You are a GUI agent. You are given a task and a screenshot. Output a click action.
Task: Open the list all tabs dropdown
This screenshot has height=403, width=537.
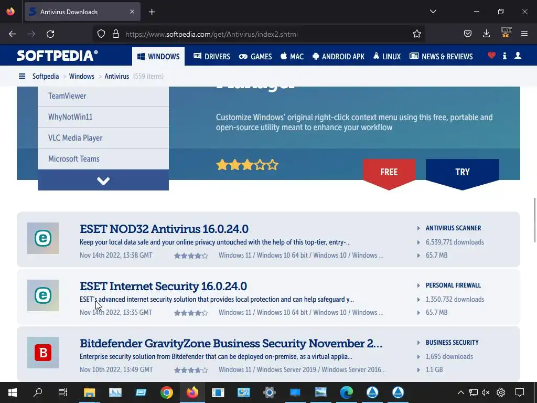pos(433,12)
